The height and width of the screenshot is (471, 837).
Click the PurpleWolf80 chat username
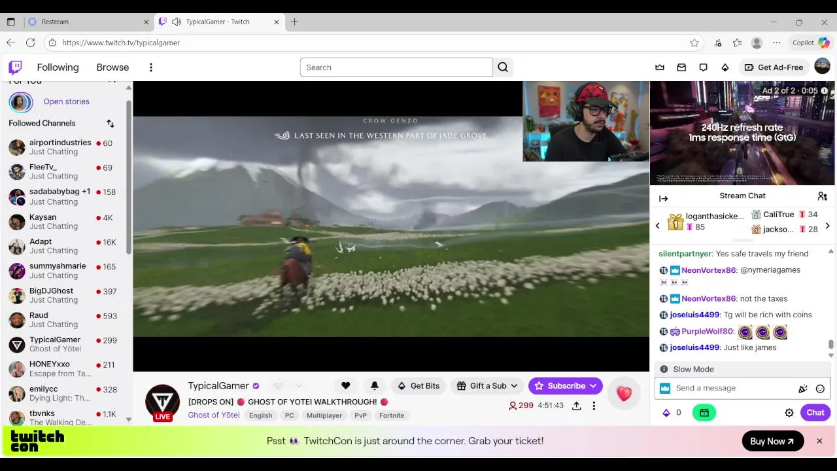pos(707,332)
